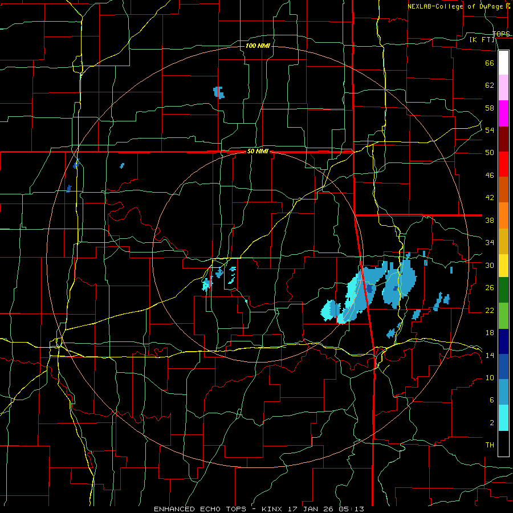The width and height of the screenshot is (513, 513).
Task: Select the bright red legend swatch
Action: click(503, 164)
